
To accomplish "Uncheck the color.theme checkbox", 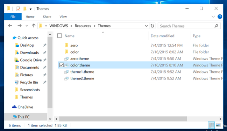I will [62, 65].
